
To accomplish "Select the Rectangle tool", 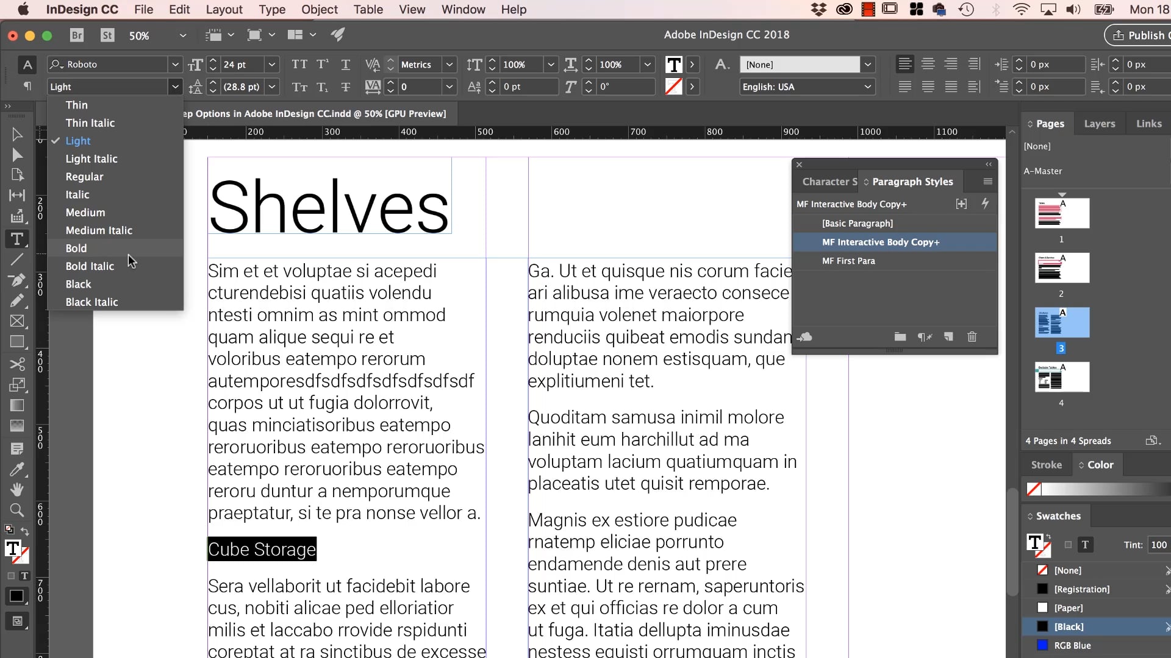I will [x=16, y=342].
